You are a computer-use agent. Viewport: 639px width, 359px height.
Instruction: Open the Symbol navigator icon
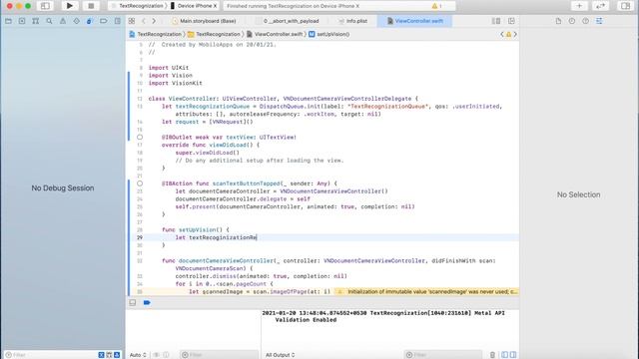36,21
